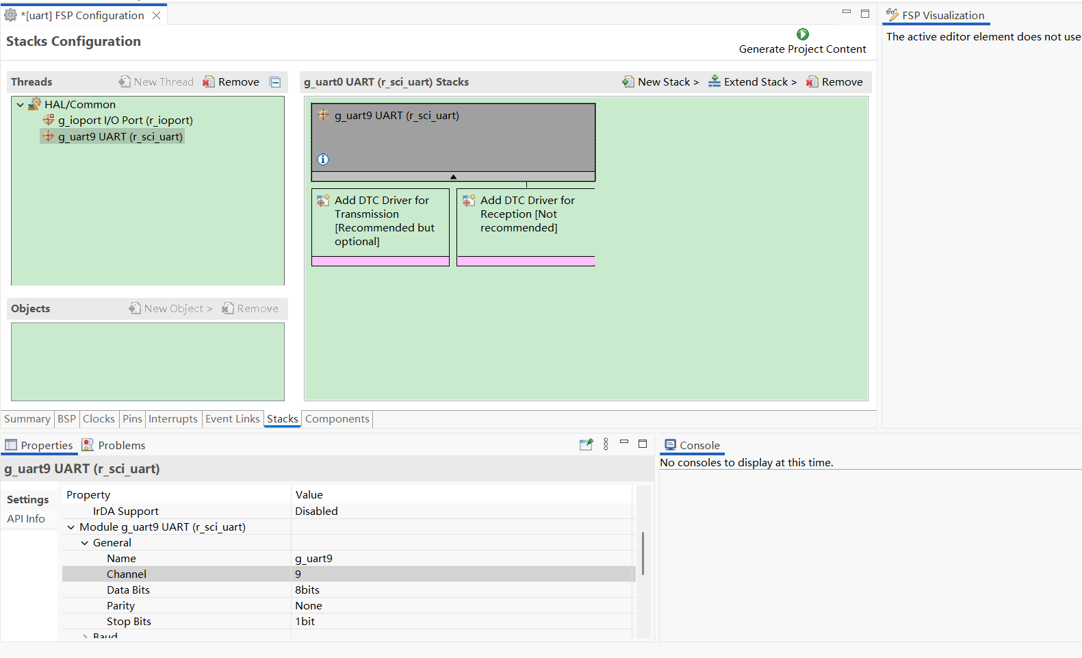The width and height of the screenshot is (1082, 658).
Task: Click the Remove object icon in Objects panel
Action: pos(228,308)
